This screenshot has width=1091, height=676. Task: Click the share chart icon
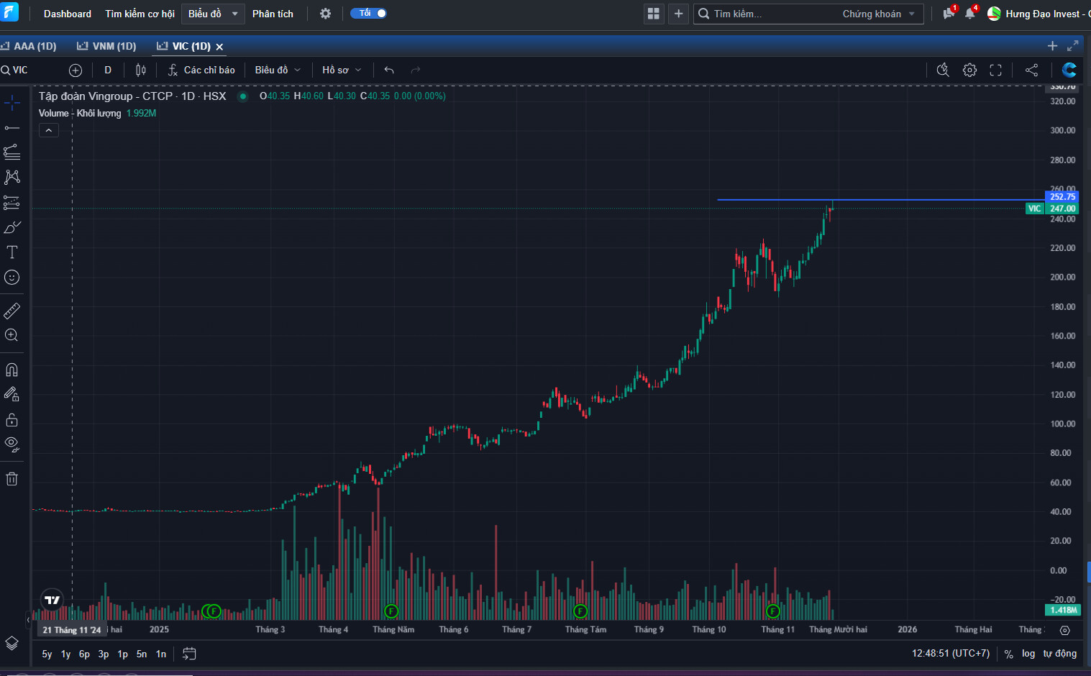click(x=1031, y=70)
